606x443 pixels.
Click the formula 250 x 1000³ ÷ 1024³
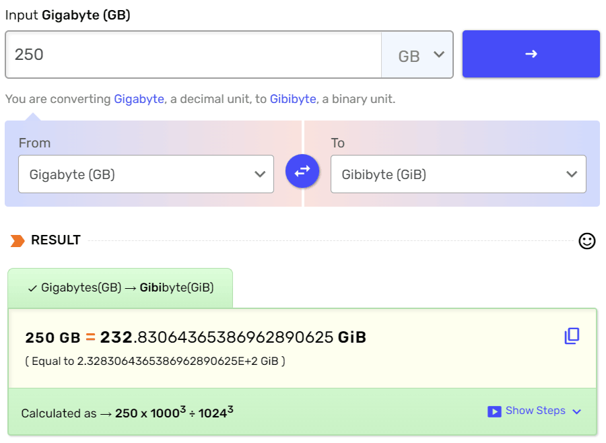point(174,413)
